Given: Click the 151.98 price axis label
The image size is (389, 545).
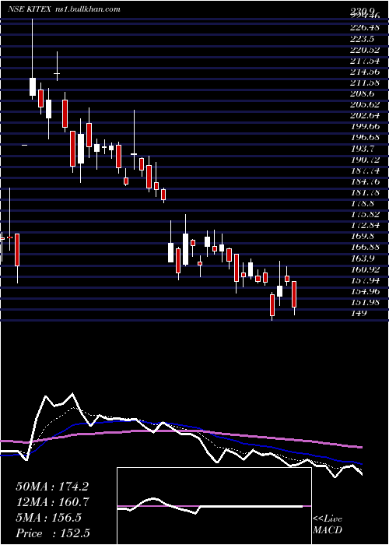Looking at the screenshot, I should click(x=363, y=302).
